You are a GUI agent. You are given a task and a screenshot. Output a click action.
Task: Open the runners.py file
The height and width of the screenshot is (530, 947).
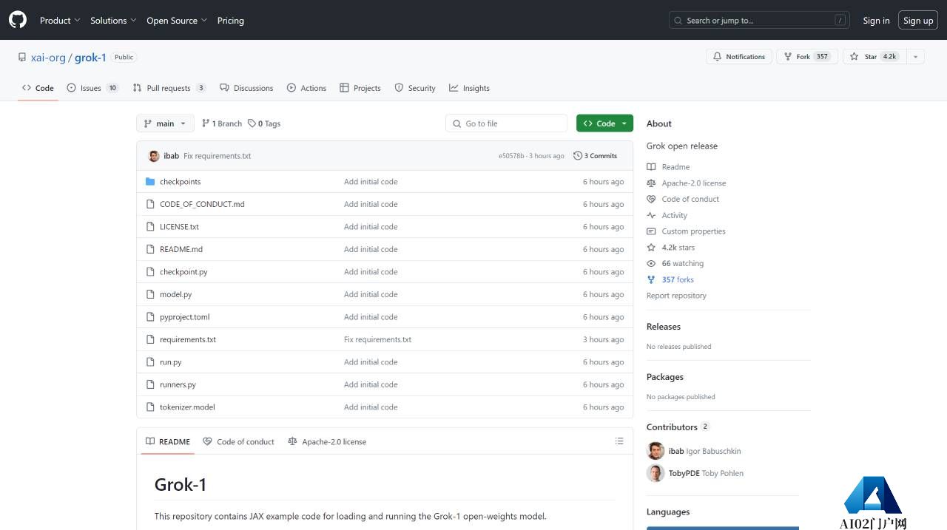click(x=178, y=384)
